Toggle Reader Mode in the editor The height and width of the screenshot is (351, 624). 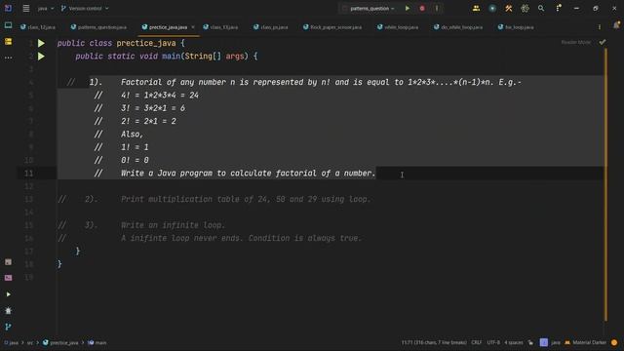(575, 42)
